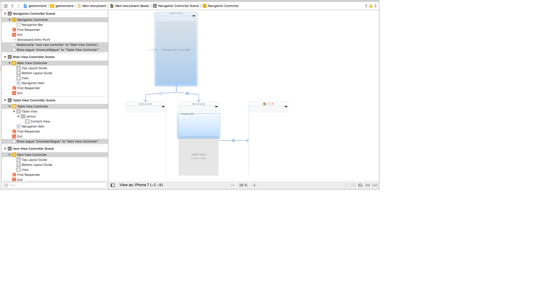This screenshot has height=300, width=533.
Task: Collapse the Navigation Controller Scene
Action: 5,14
